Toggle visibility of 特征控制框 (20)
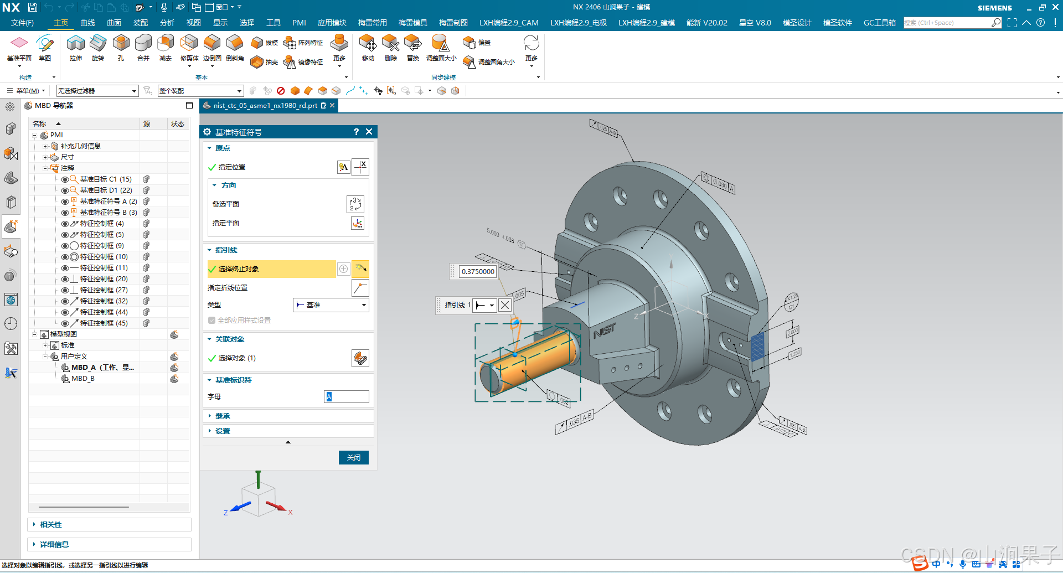This screenshot has width=1063, height=573. pos(65,279)
